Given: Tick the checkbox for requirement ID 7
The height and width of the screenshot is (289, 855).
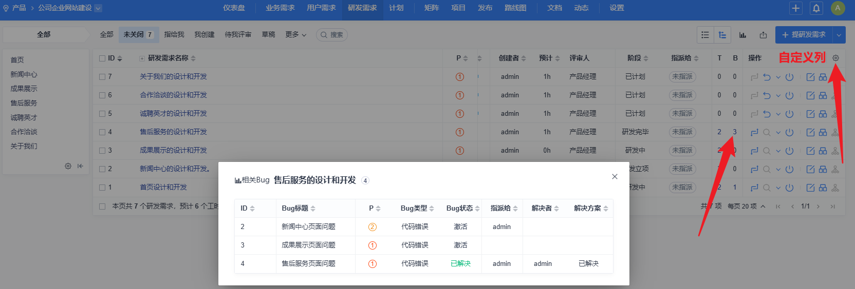Looking at the screenshot, I should tap(102, 77).
